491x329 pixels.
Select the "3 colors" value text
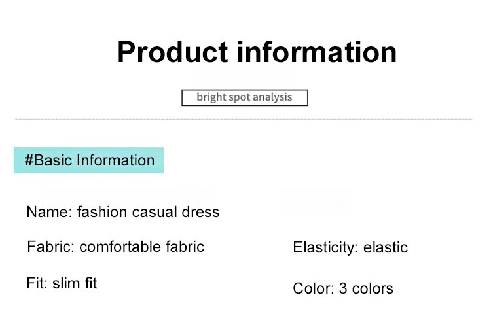pyautogui.click(x=366, y=288)
